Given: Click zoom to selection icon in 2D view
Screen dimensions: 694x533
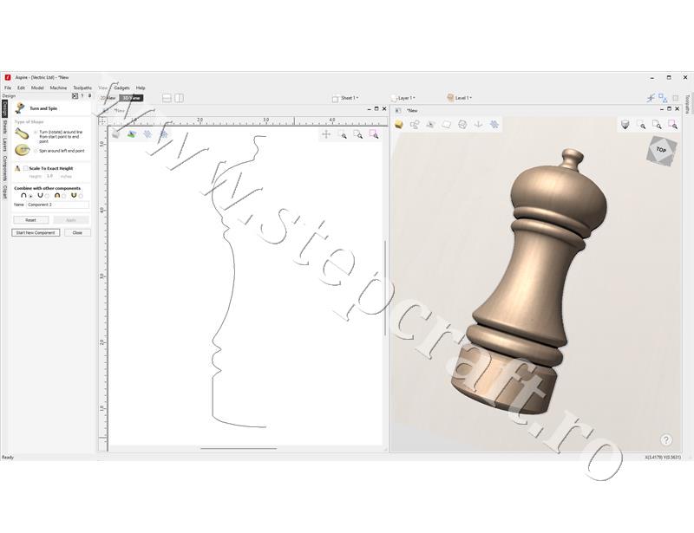Looking at the screenshot, I should coord(374,134).
